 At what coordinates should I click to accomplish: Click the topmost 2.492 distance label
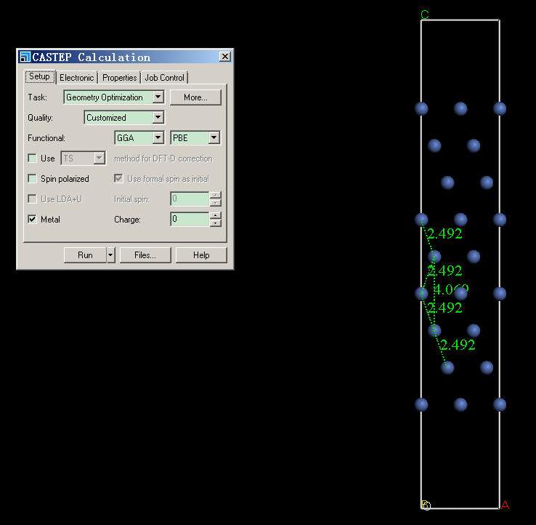pyautogui.click(x=444, y=233)
